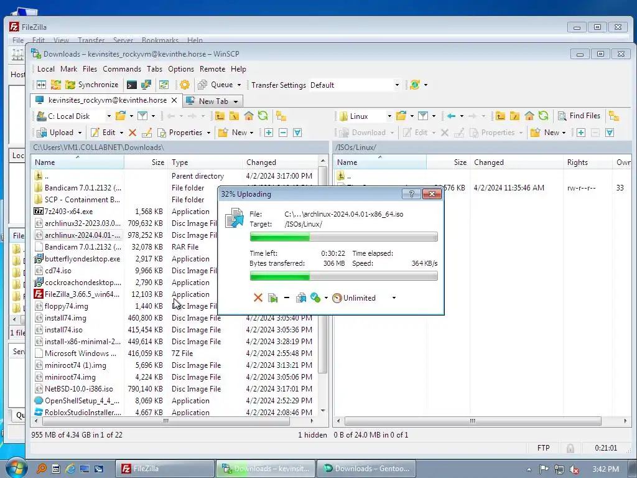Open the Unlimited speed limit dropdown
This screenshot has width=637, height=478.
coord(393,298)
